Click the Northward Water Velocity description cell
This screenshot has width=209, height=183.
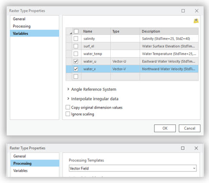click(x=169, y=69)
